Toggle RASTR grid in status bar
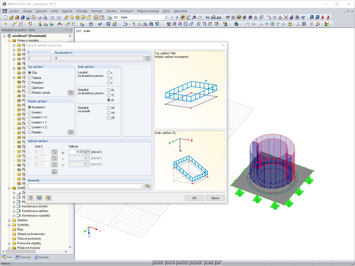355x266 pixels. pos(170,263)
